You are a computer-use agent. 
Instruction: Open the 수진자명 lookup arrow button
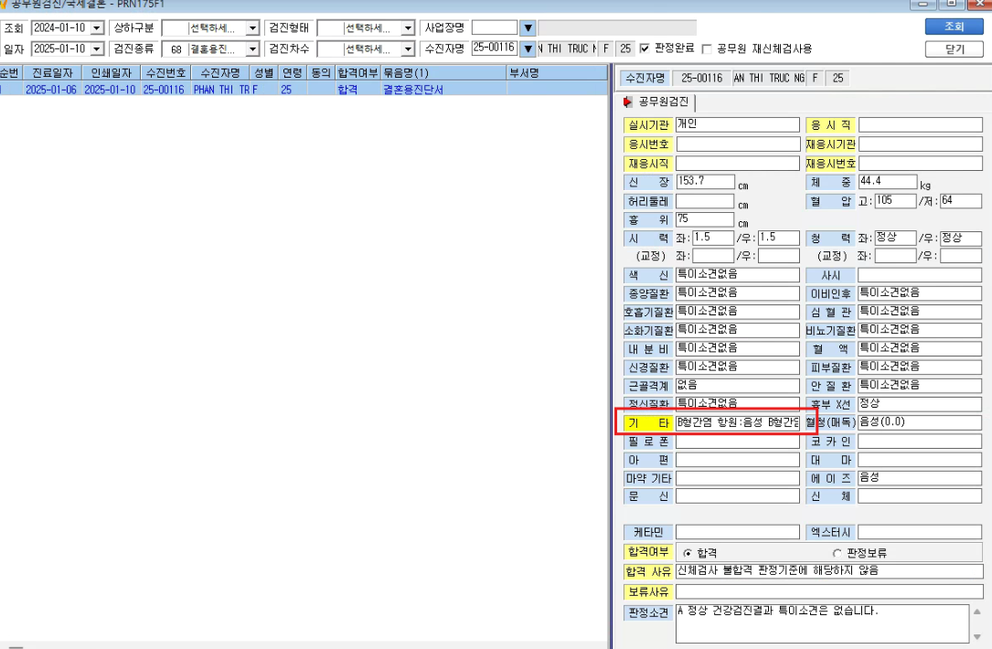(x=528, y=48)
